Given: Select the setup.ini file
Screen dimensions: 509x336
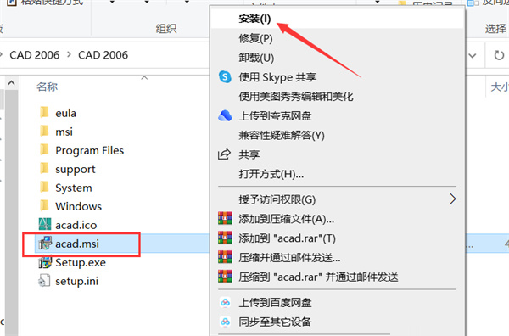Looking at the screenshot, I should [x=77, y=281].
